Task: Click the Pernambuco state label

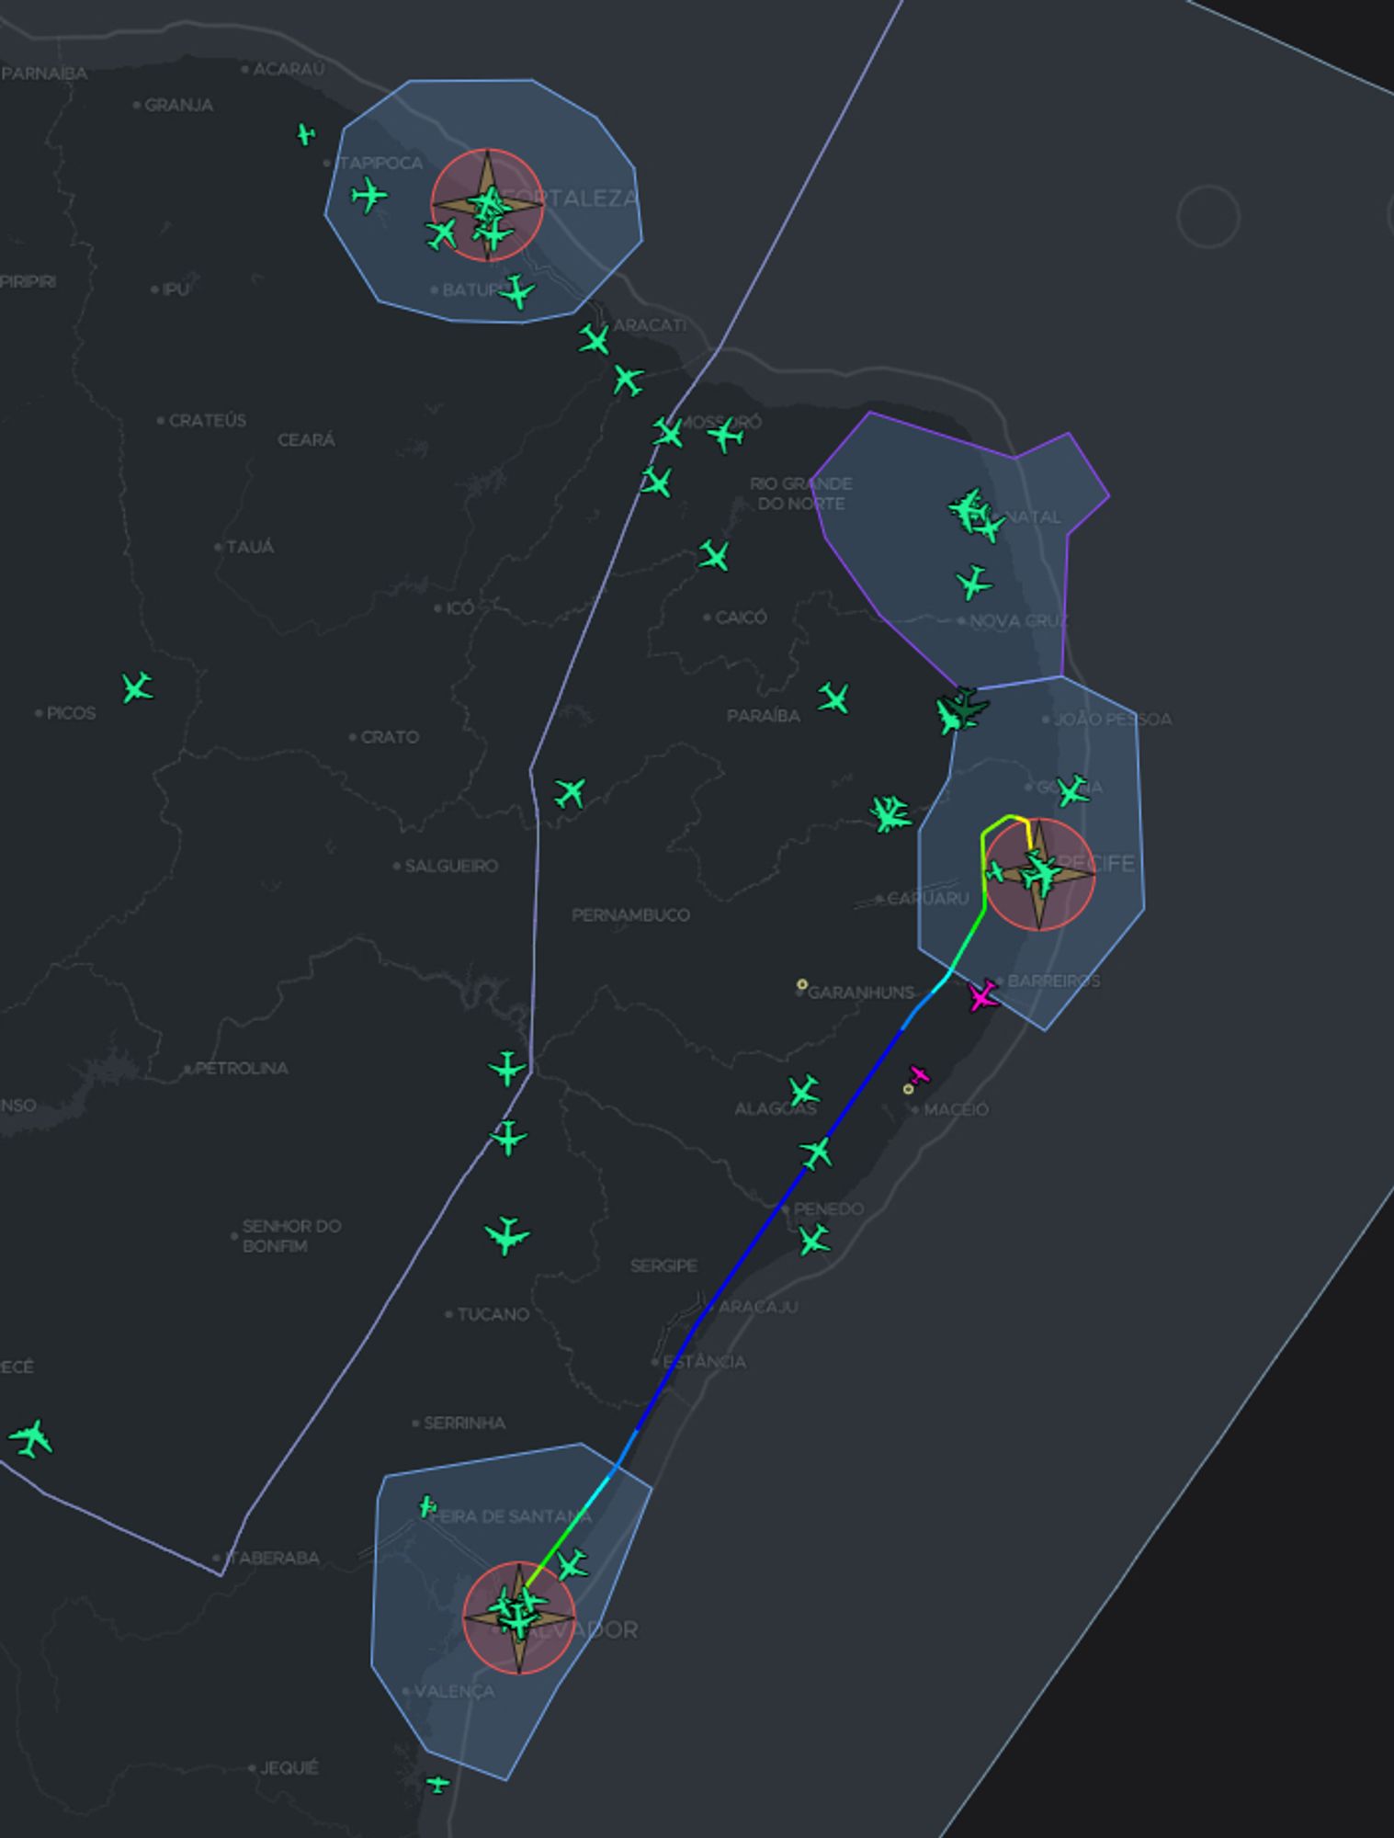Action: click(630, 914)
